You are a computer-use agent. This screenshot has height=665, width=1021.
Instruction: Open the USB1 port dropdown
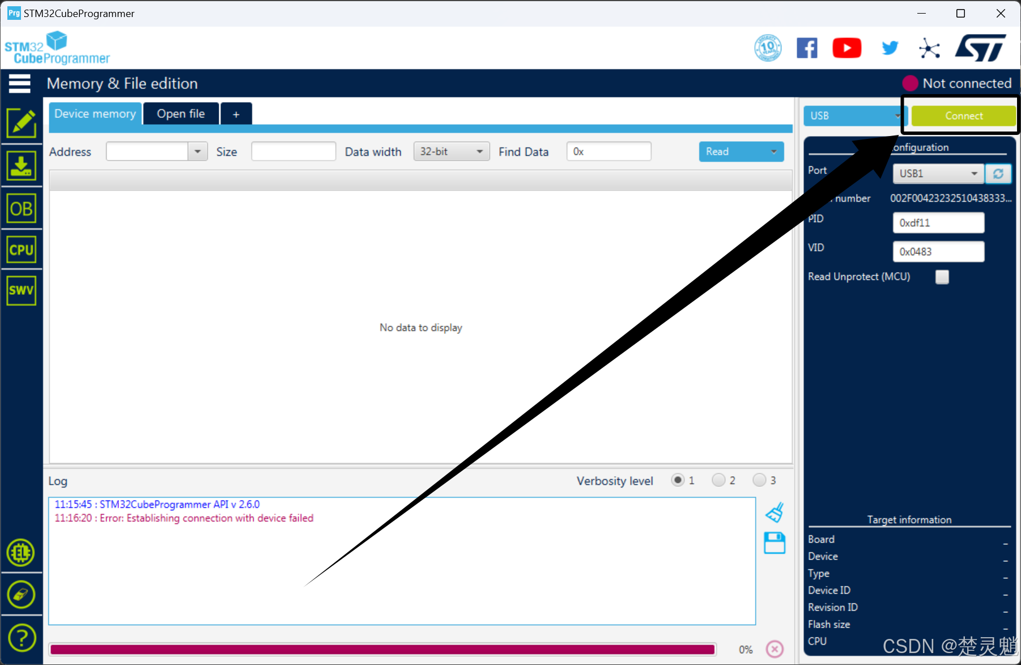(x=938, y=173)
